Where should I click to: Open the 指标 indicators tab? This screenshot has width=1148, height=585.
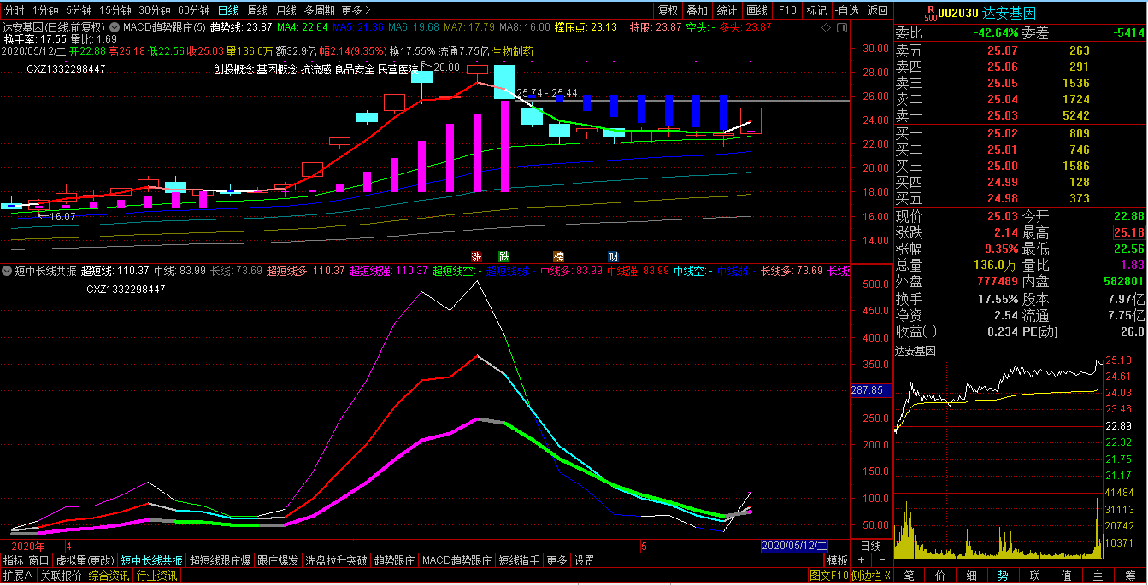coord(13,561)
